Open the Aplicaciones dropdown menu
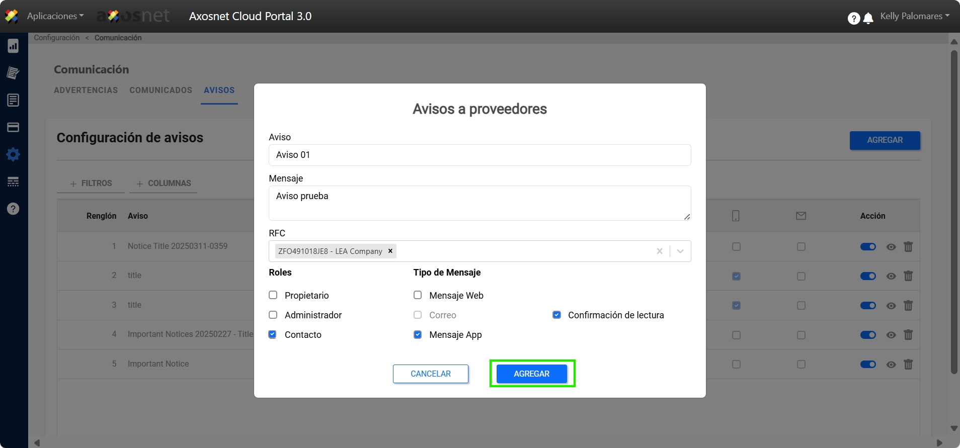This screenshot has width=960, height=448. coord(55,16)
